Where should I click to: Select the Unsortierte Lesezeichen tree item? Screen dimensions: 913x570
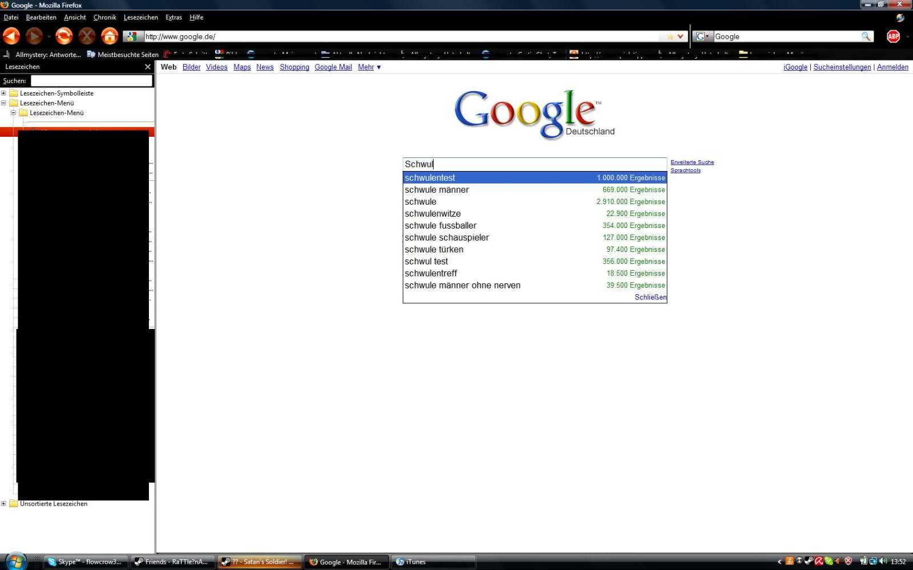pyautogui.click(x=54, y=503)
